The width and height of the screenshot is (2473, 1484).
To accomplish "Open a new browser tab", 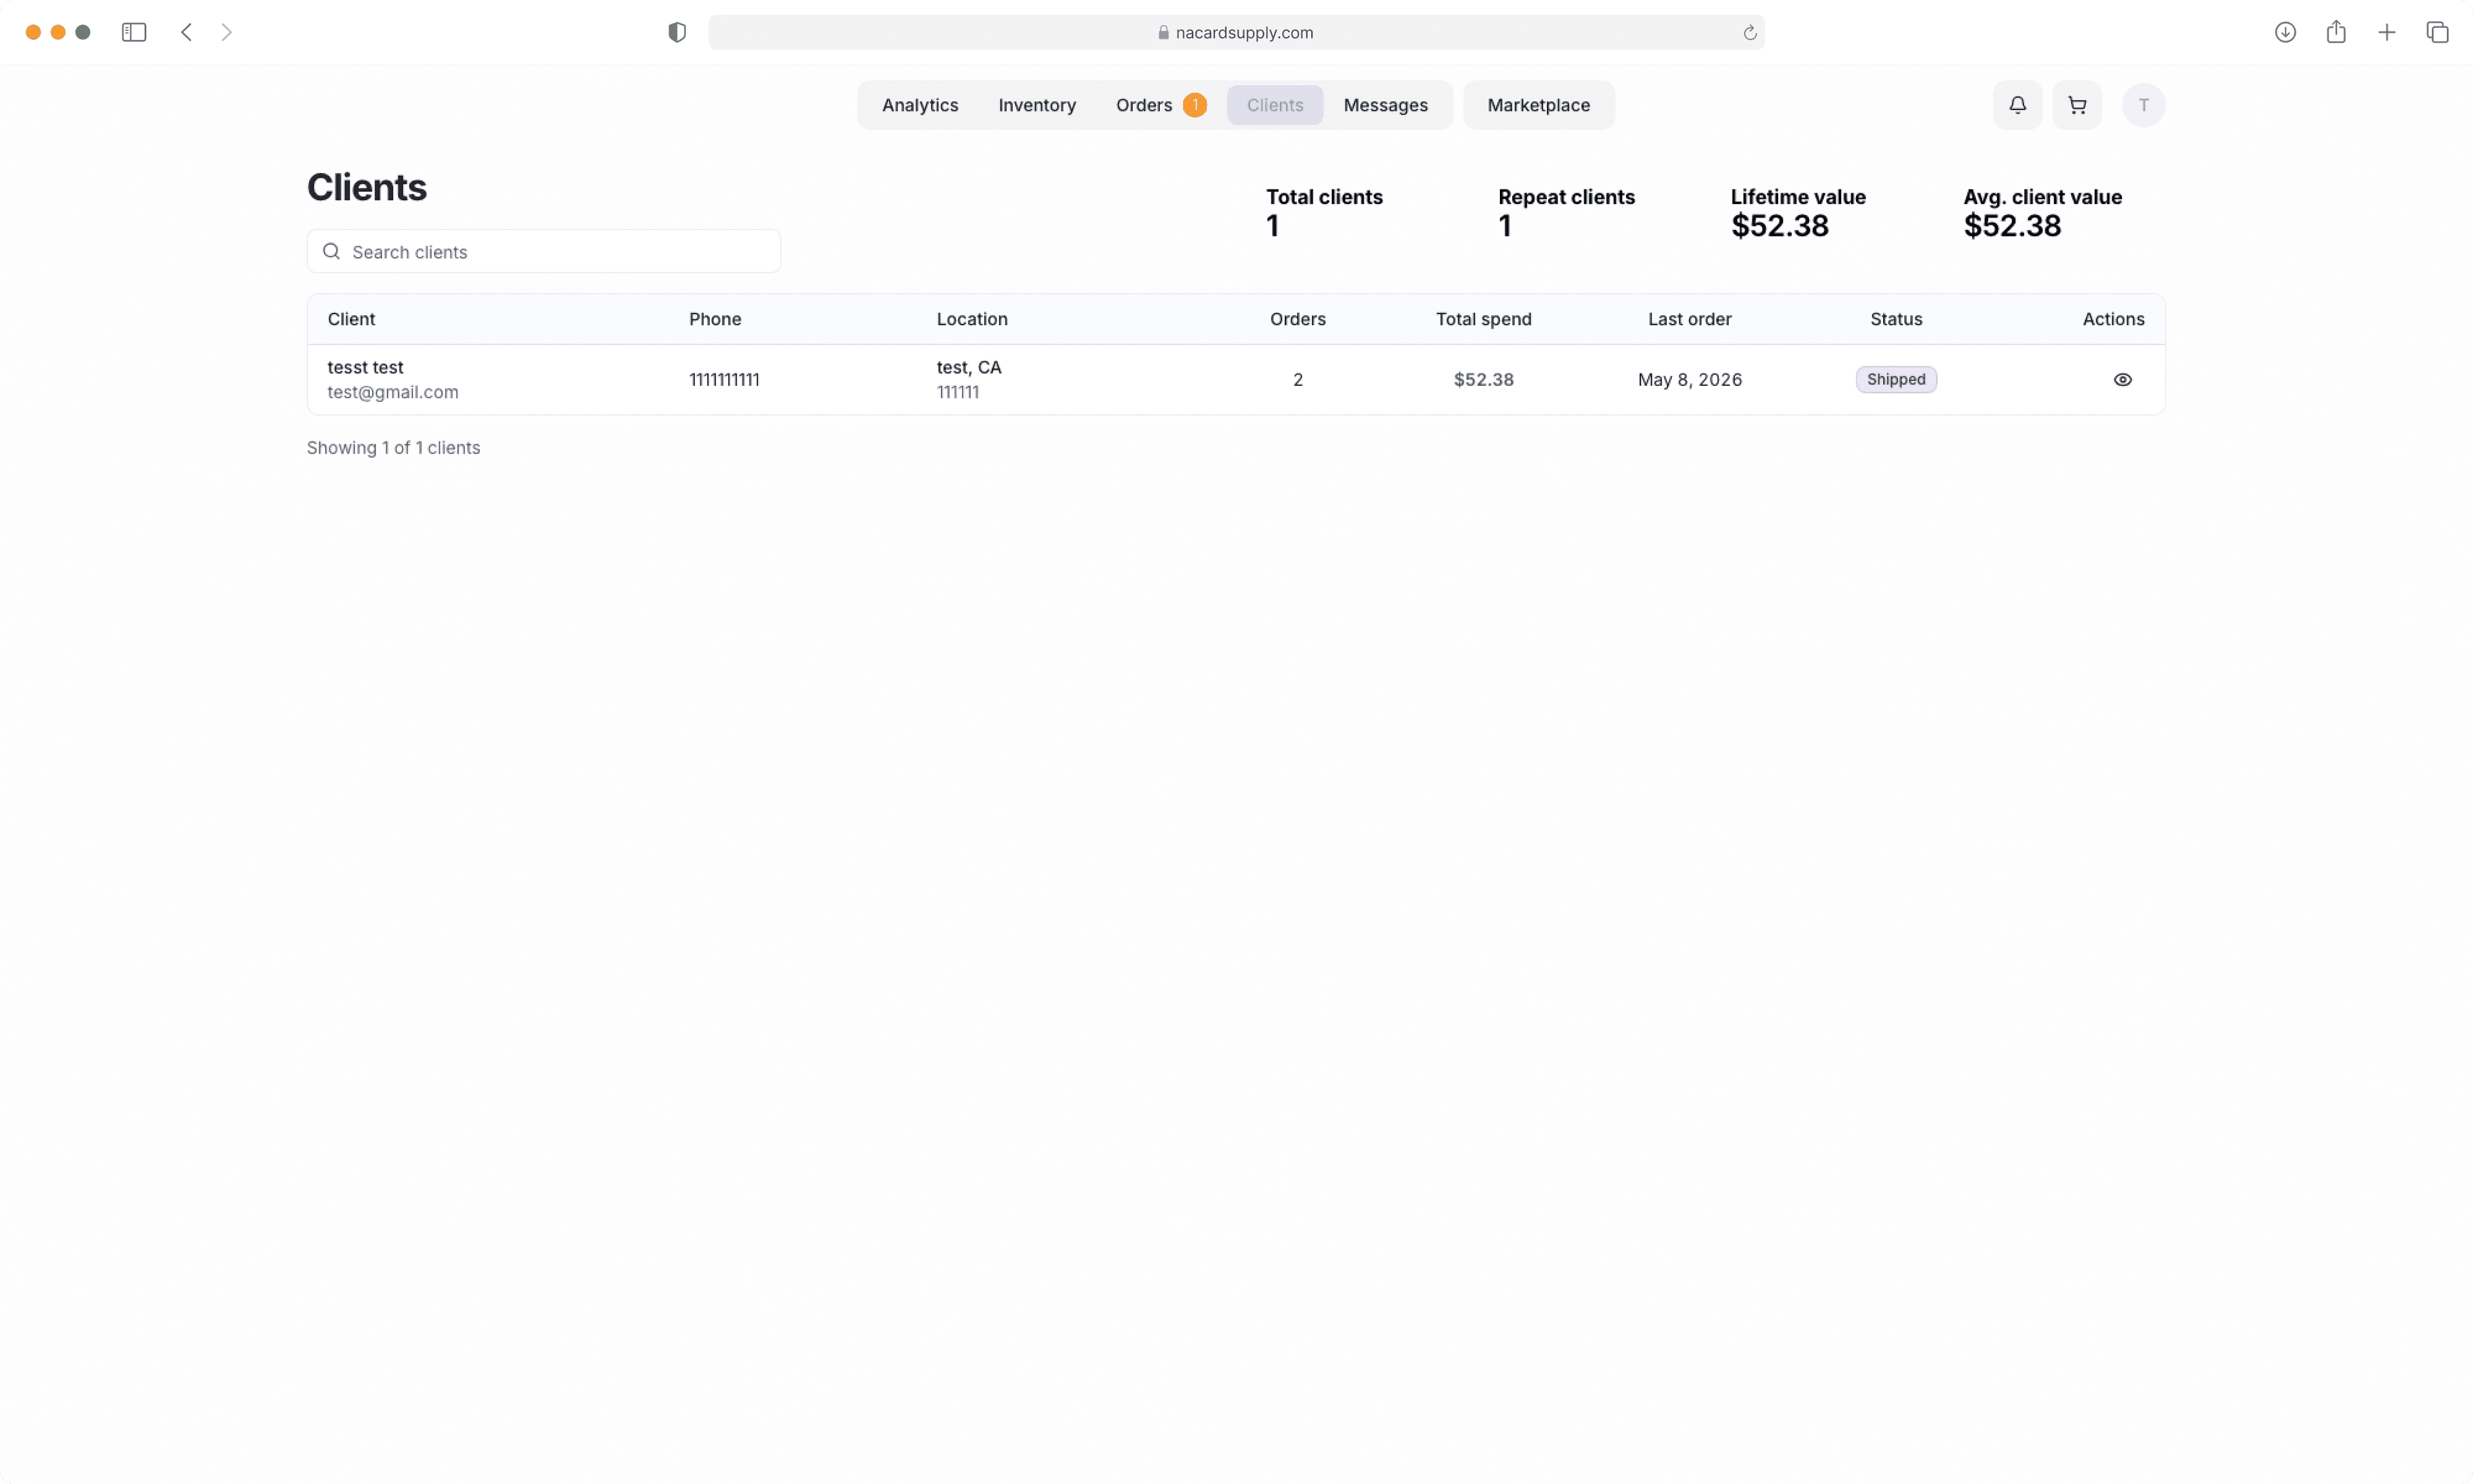I will (x=2386, y=32).
